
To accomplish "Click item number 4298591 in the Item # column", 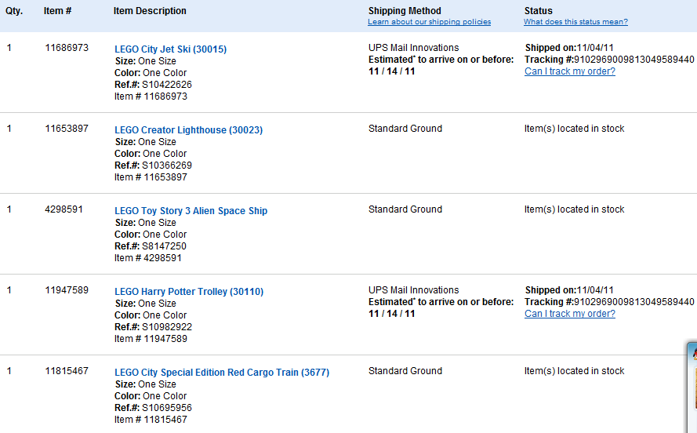I will coord(64,209).
